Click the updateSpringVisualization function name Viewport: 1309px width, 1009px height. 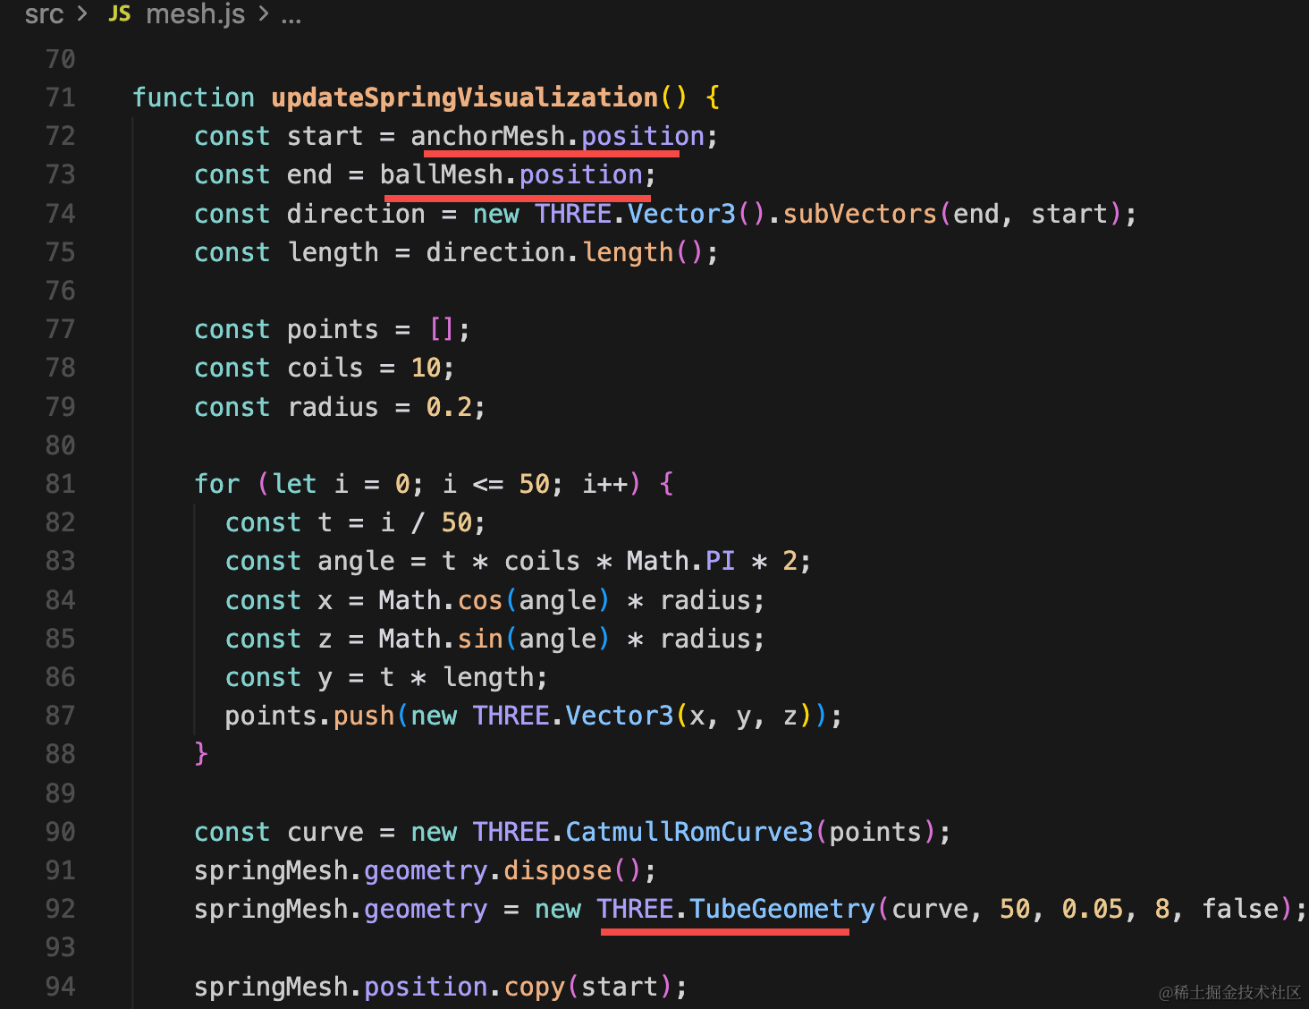(x=465, y=98)
